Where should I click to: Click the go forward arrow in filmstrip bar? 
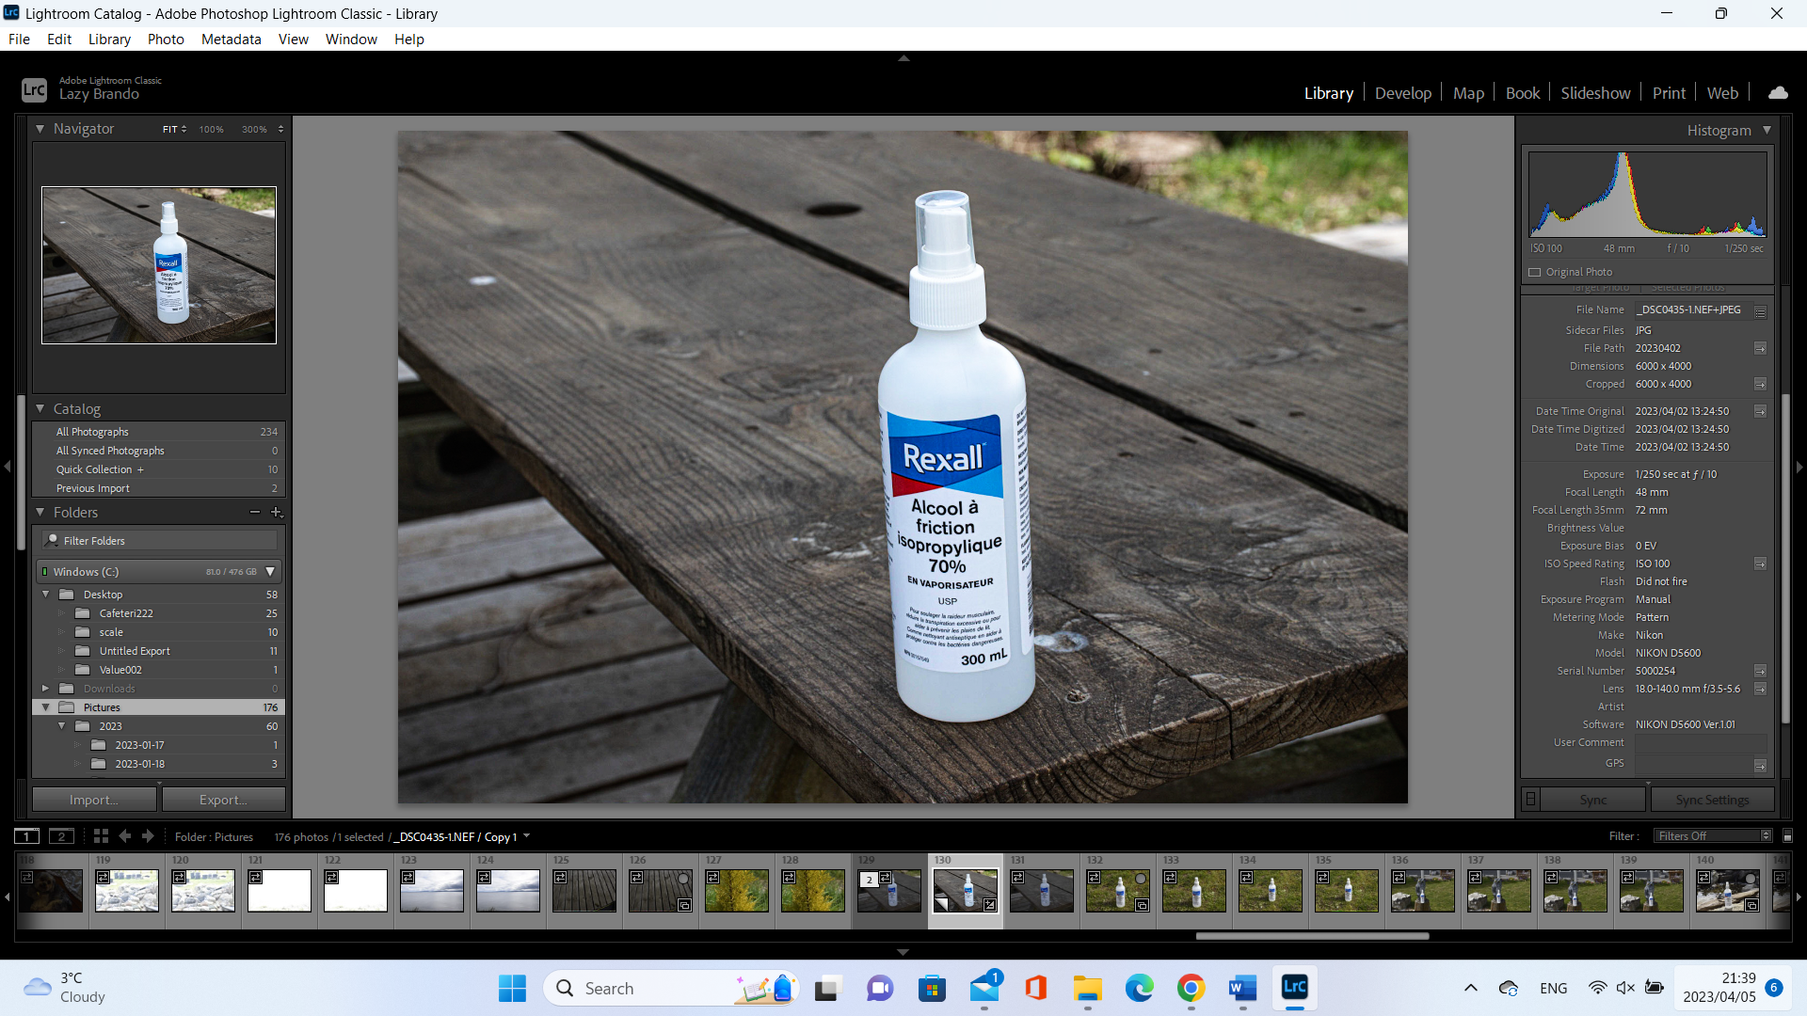(x=148, y=836)
